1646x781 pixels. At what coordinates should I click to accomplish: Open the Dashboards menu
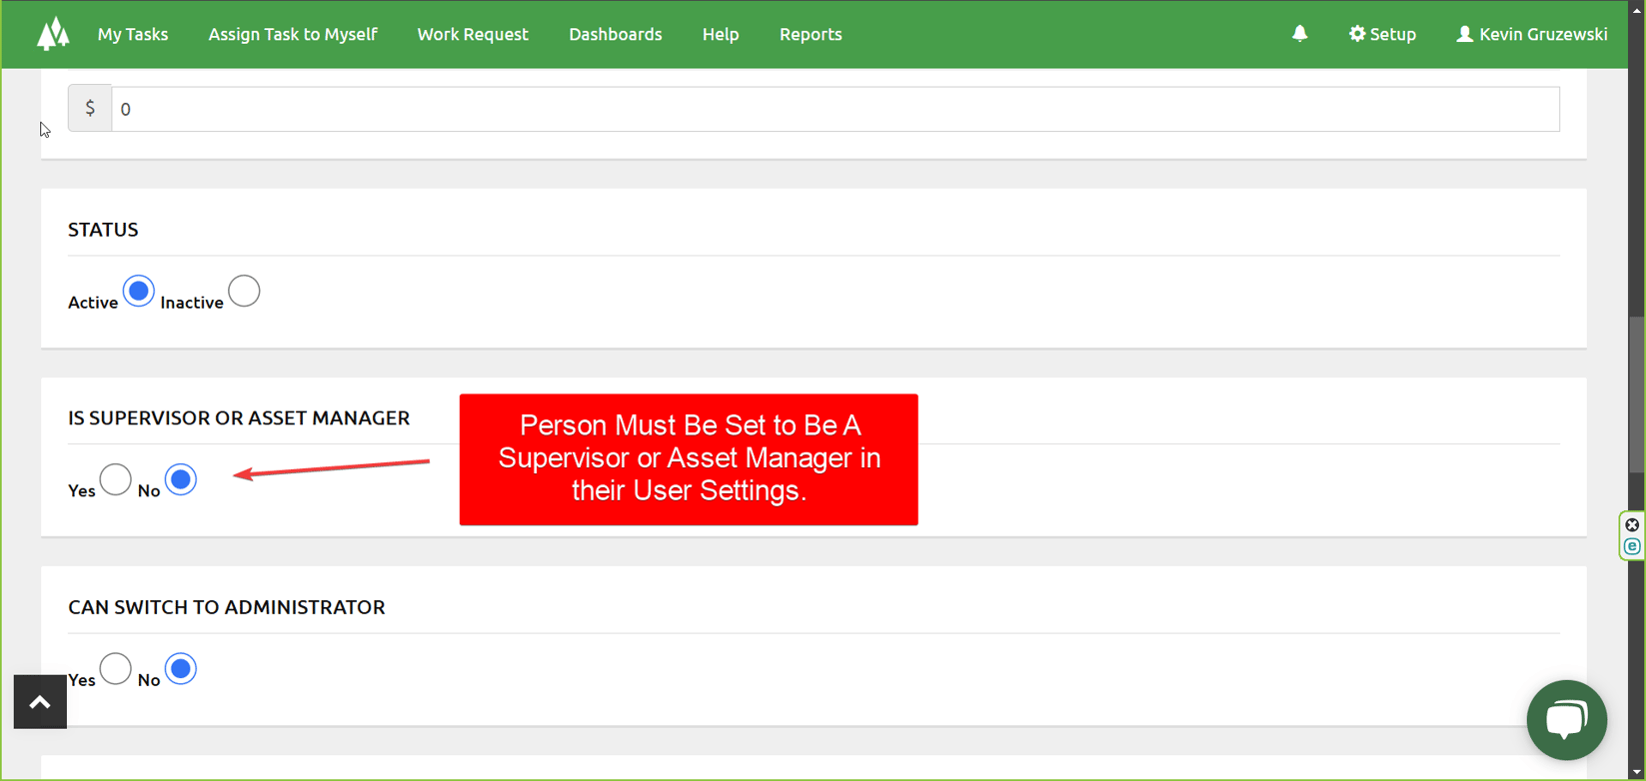(x=616, y=34)
